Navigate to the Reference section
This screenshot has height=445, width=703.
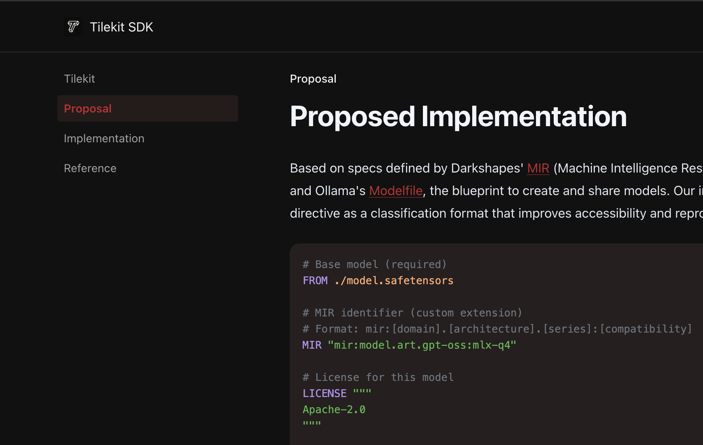point(90,168)
